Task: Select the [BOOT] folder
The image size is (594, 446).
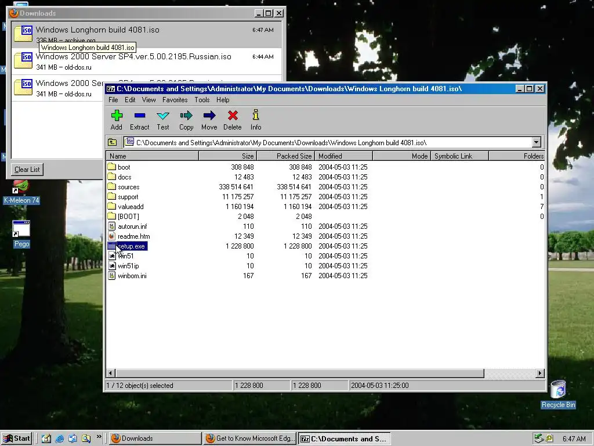Action: point(128,217)
